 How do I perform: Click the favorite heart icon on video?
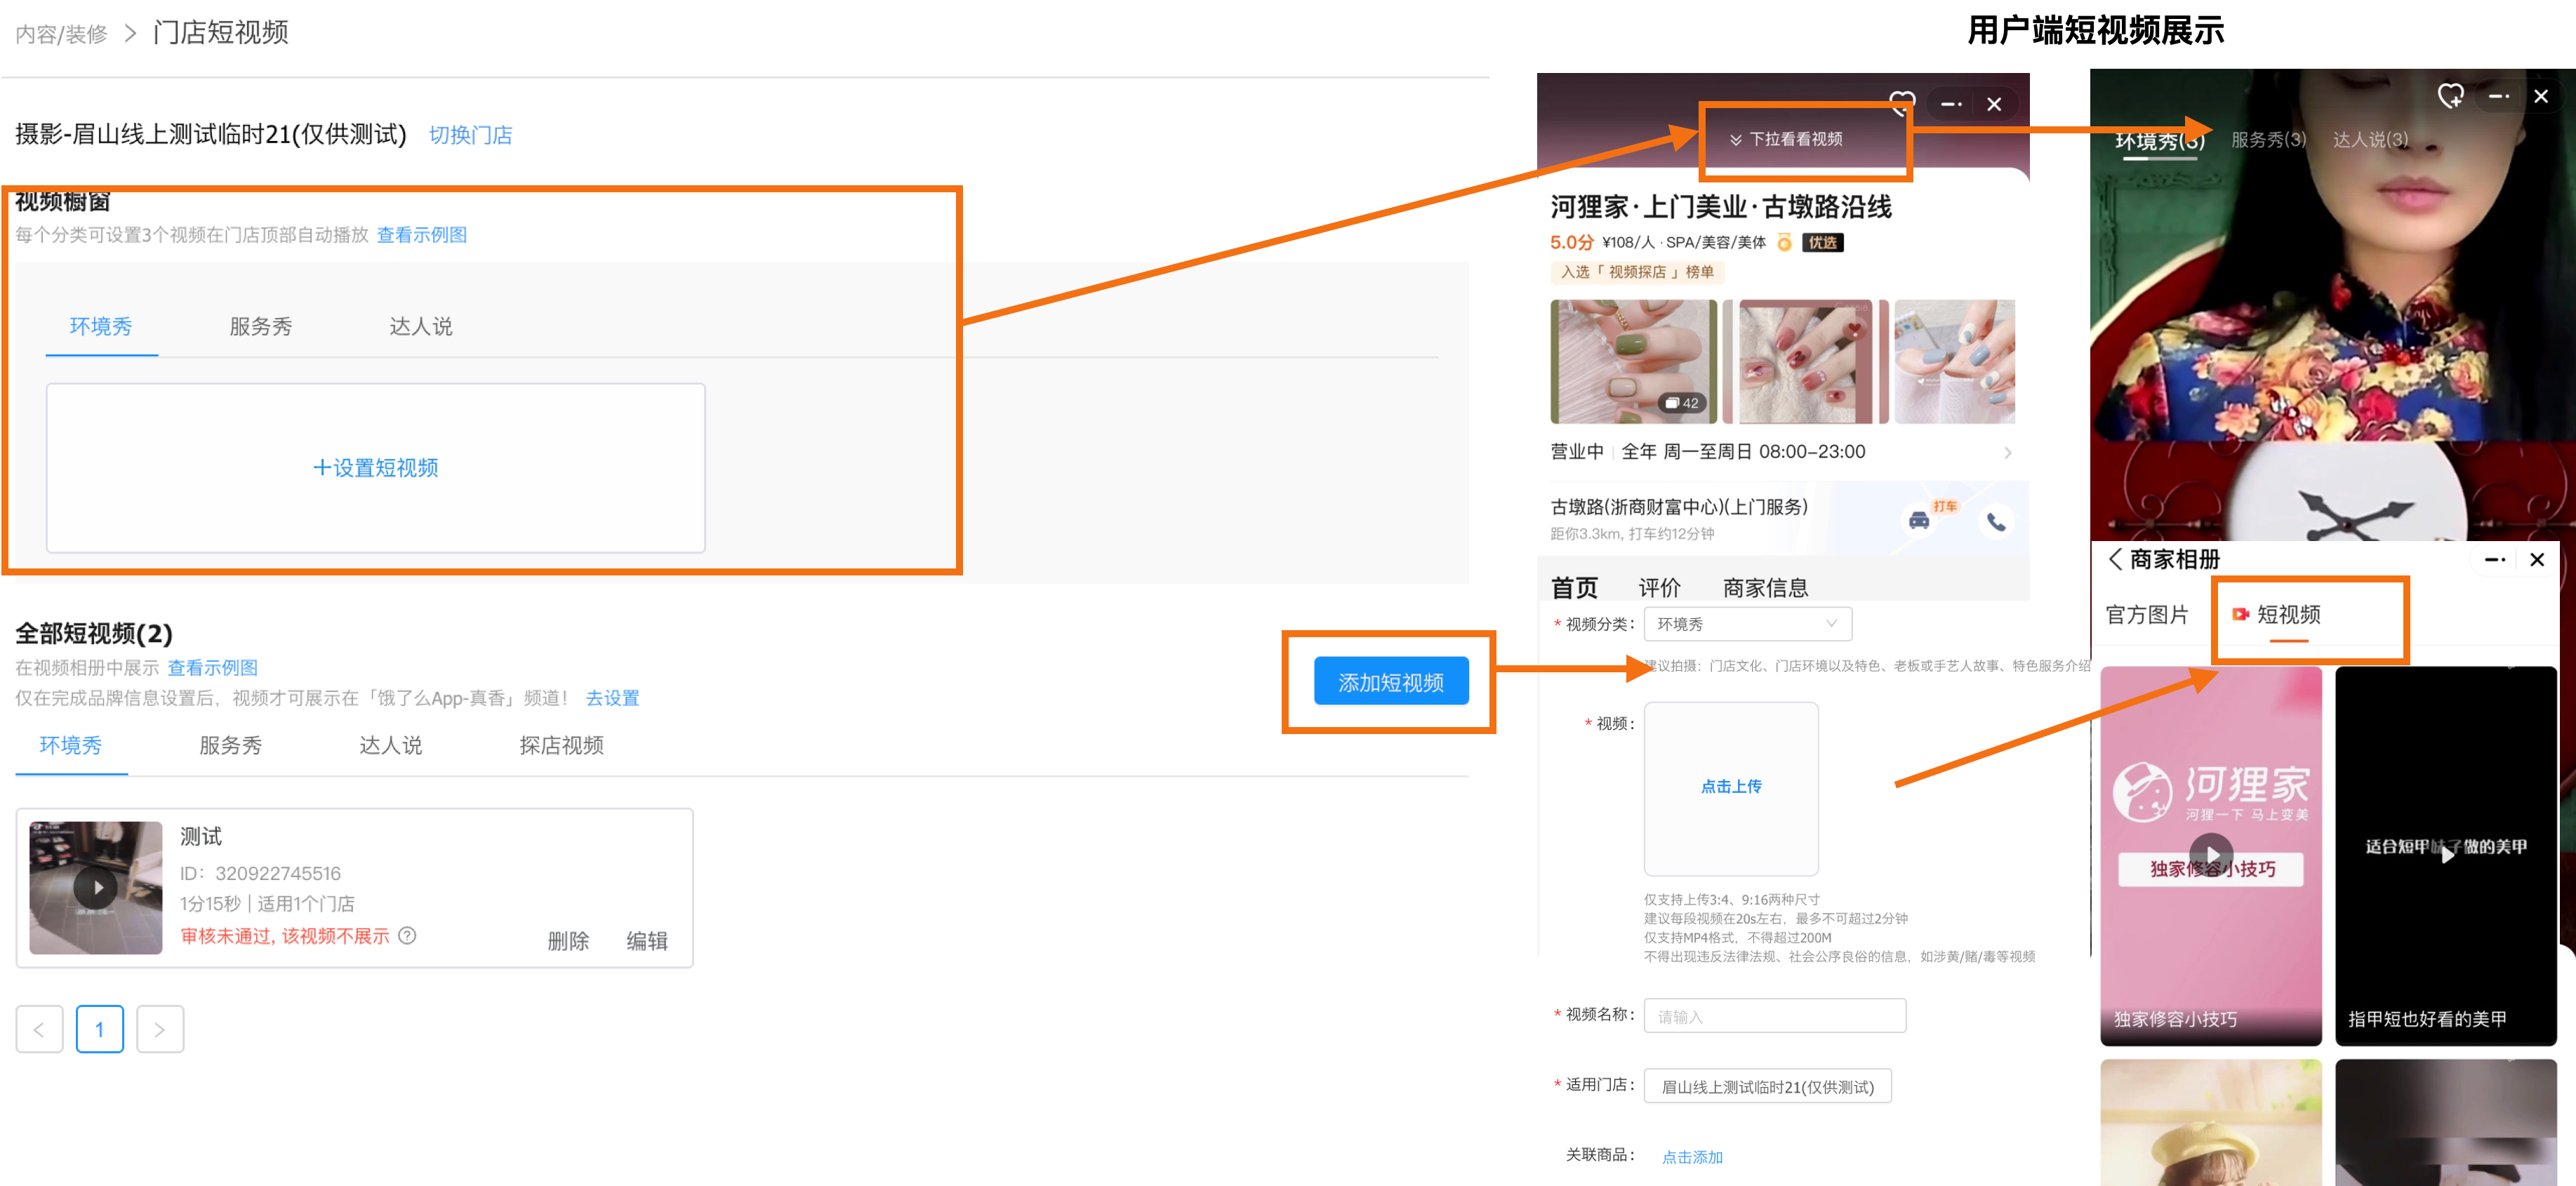[2450, 96]
